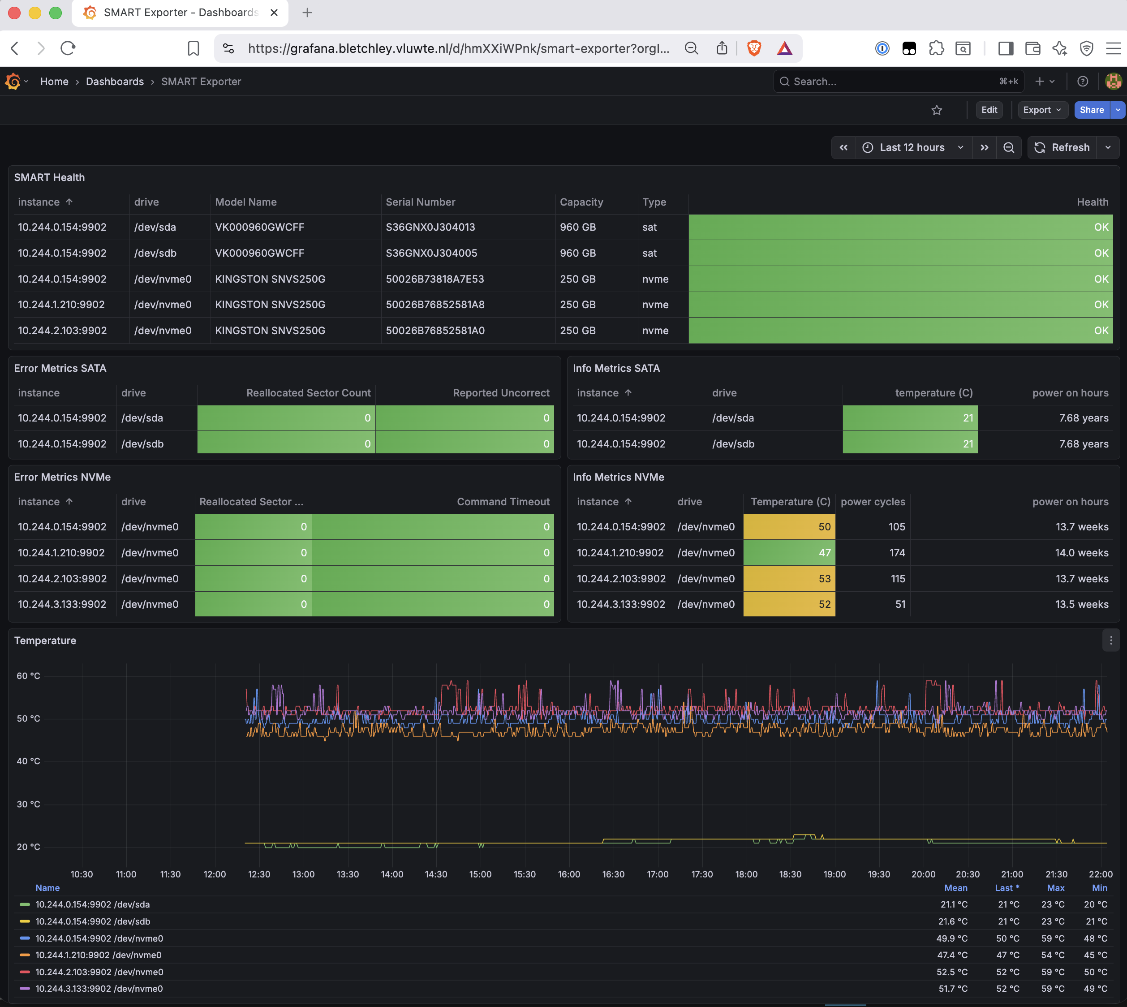Open site settings icon in the address bar

click(x=228, y=49)
